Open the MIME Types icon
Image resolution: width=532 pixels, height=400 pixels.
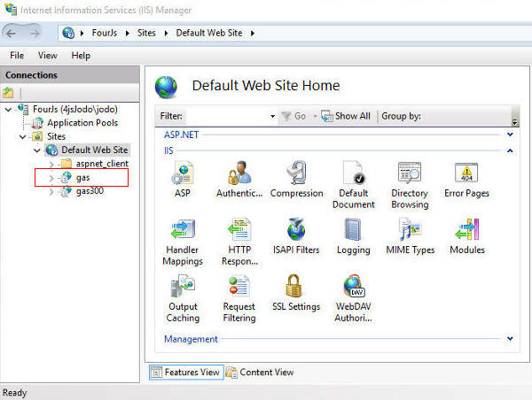409,230
